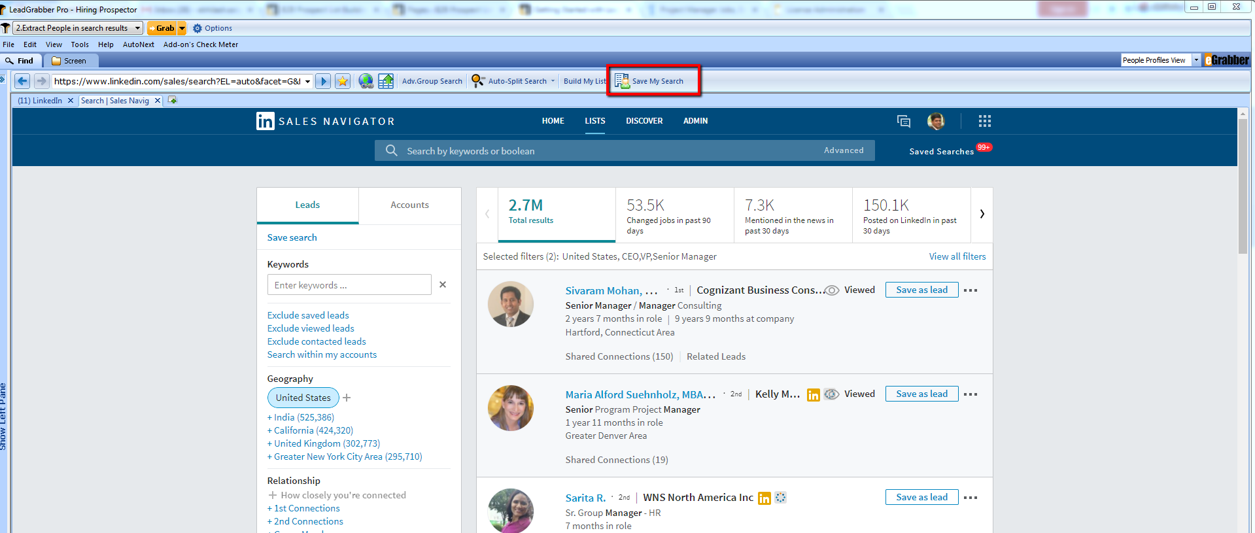Open the Extract People in search results dropdown

pos(78,28)
